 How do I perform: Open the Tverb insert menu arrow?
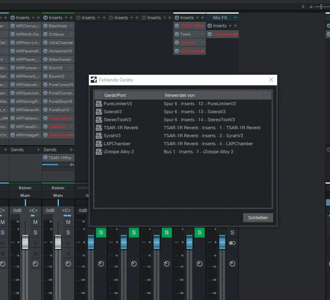point(203,34)
